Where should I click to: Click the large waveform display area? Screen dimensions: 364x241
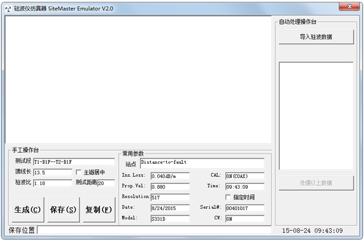pyautogui.click(x=138, y=80)
